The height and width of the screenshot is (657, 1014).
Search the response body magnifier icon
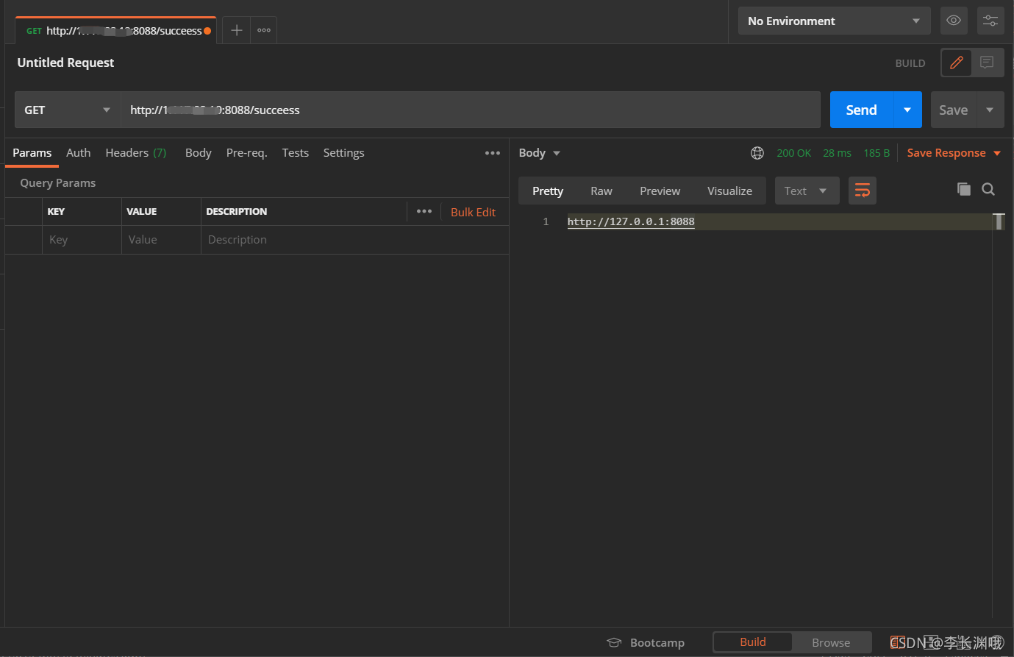pyautogui.click(x=988, y=189)
